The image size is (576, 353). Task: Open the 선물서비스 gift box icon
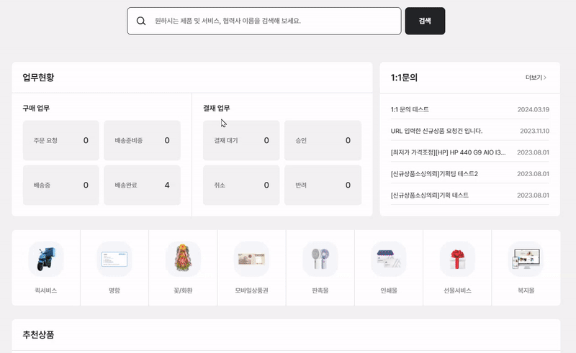[457, 259]
